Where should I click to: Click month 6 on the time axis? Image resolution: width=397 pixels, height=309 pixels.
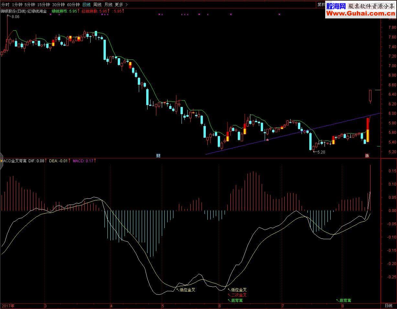click(220, 306)
